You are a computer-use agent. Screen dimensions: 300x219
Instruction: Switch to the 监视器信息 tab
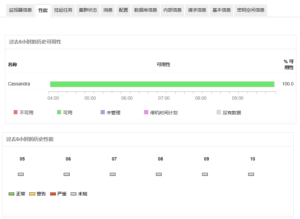pyautogui.click(x=21, y=10)
